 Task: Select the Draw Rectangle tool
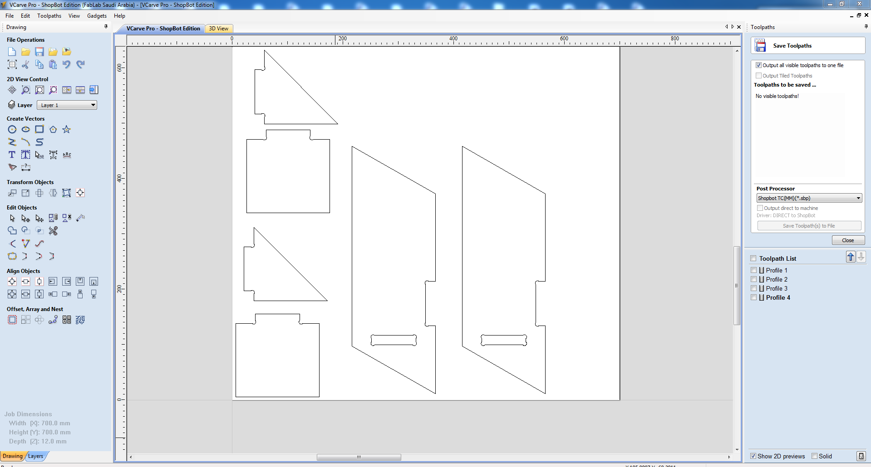(39, 130)
